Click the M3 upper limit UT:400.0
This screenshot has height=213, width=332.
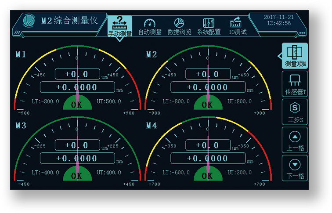pos(109,173)
